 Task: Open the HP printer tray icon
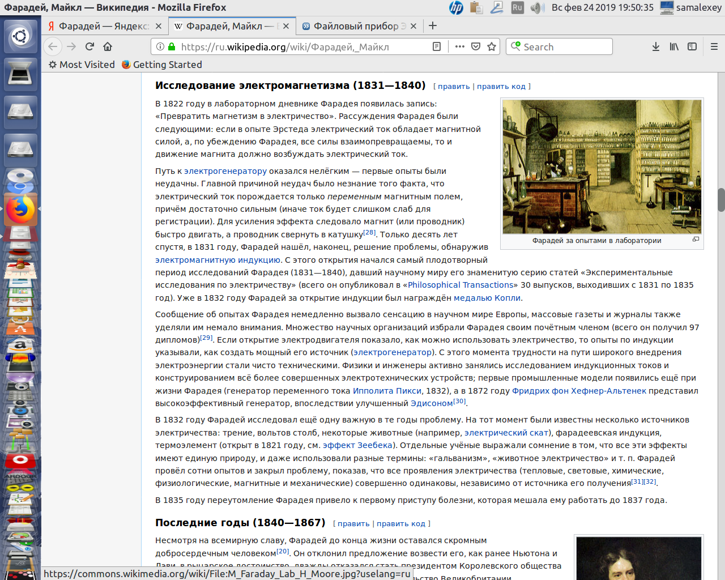pyautogui.click(x=456, y=7)
